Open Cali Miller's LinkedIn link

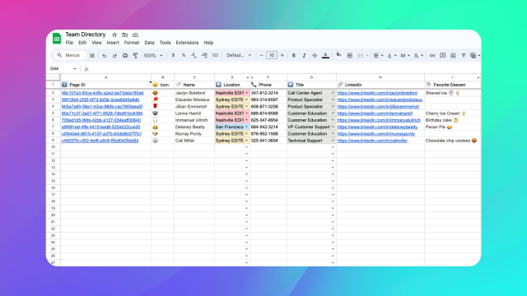click(x=372, y=141)
